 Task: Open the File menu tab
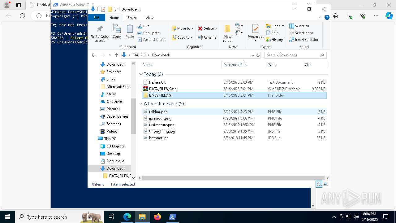point(97,18)
